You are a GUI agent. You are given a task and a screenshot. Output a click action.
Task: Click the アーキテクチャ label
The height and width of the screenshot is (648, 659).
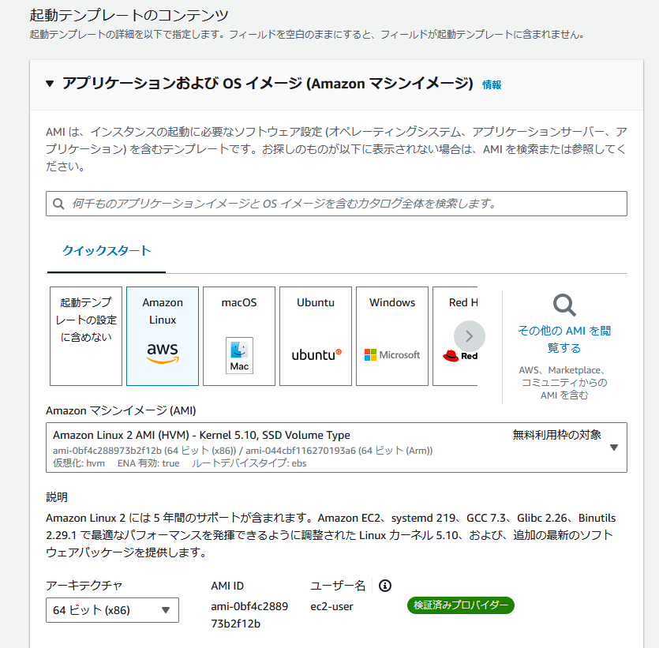[x=84, y=586]
